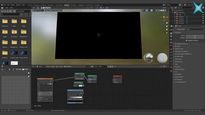Click the viewport zoom magnifier icon
The image size is (205, 115).
coord(167,23)
